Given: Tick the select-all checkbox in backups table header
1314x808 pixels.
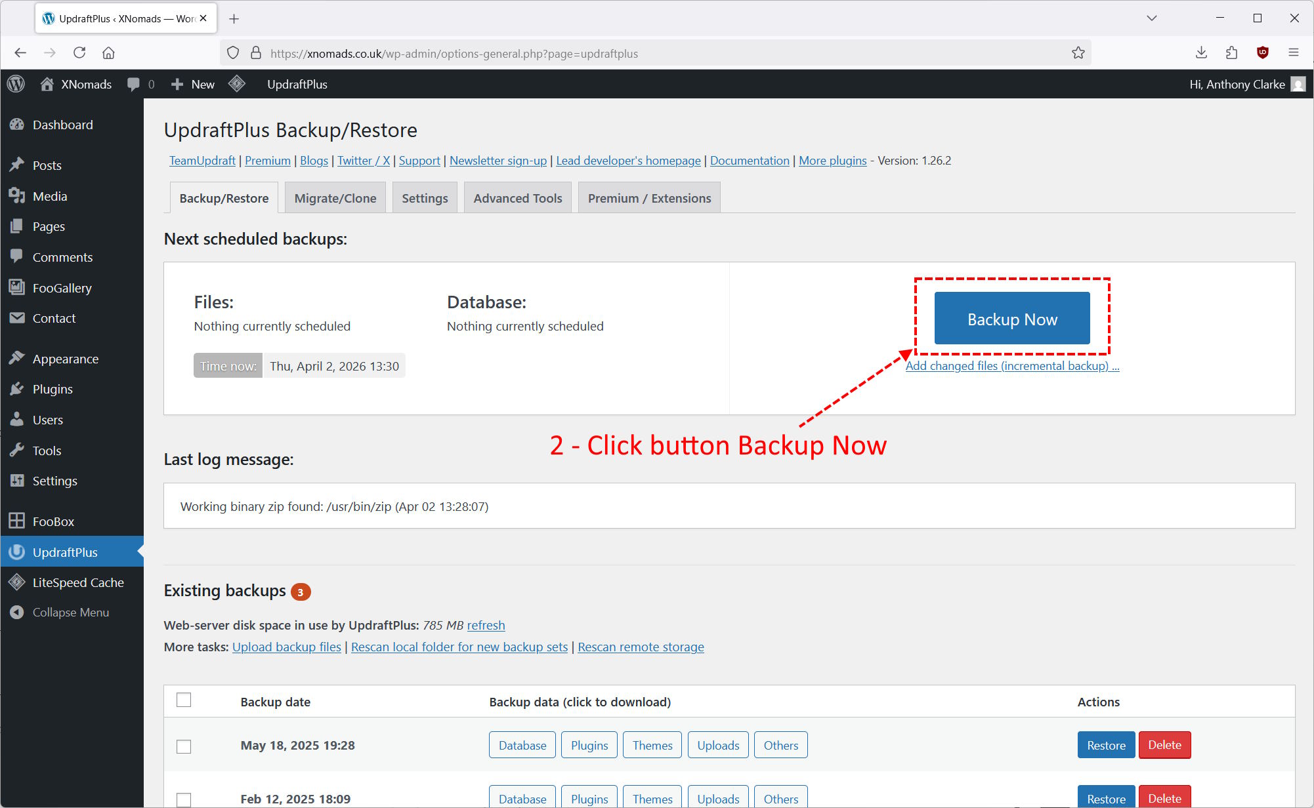Looking at the screenshot, I should coord(184,700).
